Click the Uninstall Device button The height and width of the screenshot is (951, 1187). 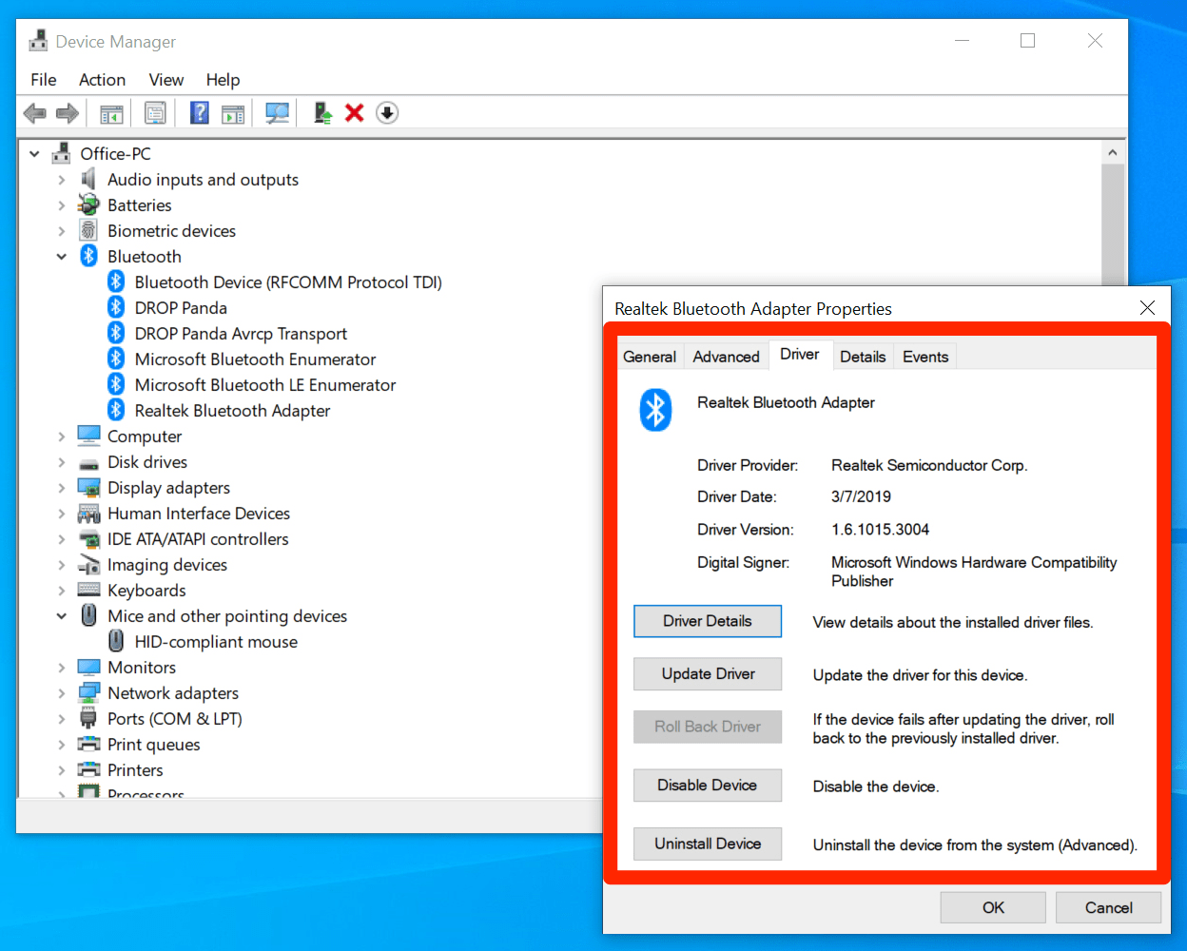pos(708,844)
